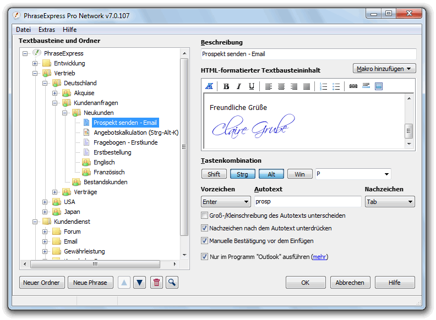Open the Nachzeichen dropdown showing Tab
Screen dimensions: 436x320
click(390, 202)
